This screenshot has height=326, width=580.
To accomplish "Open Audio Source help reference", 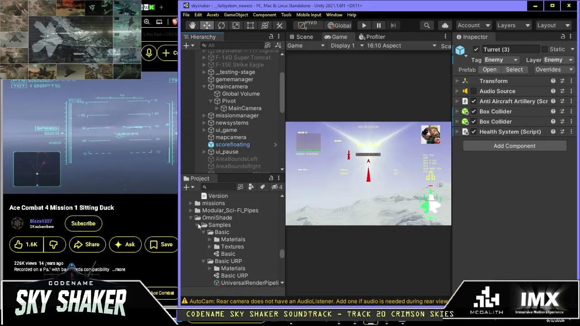I will pos(553,91).
